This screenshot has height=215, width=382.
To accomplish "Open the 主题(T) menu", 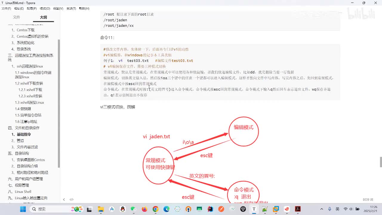I will click(x=71, y=9).
